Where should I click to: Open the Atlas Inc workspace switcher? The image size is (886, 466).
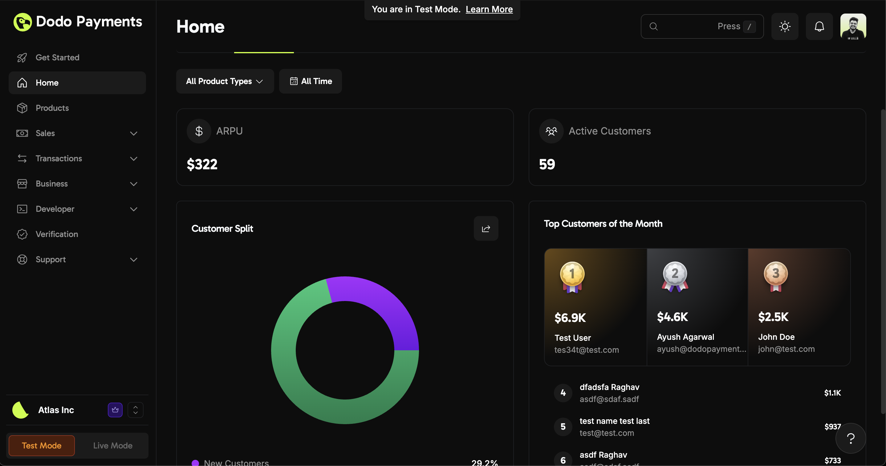136,410
